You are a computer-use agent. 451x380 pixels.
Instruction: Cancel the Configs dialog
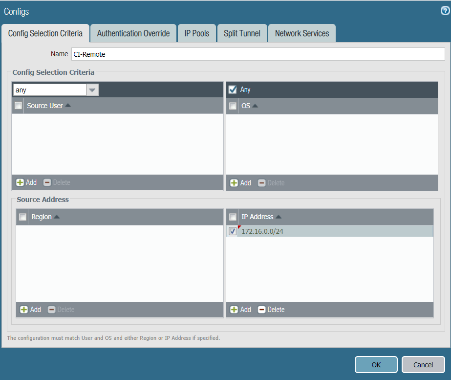423,364
